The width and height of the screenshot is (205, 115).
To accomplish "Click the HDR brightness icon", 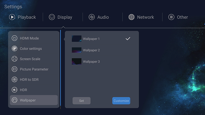I will tap(15, 90).
